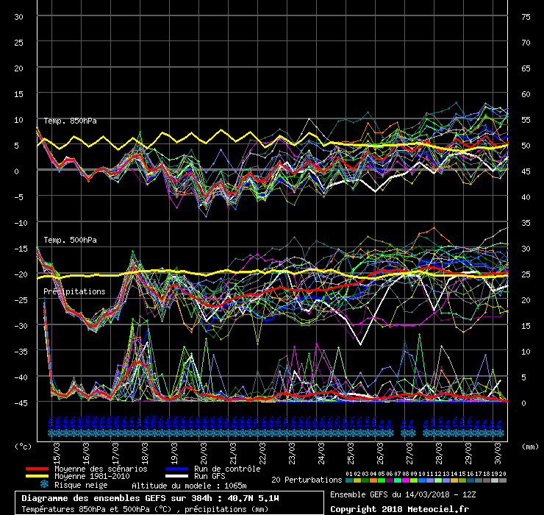544x515 pixels.
Task: Select the lime perturbation 09 swatch
Action: (x=414, y=480)
